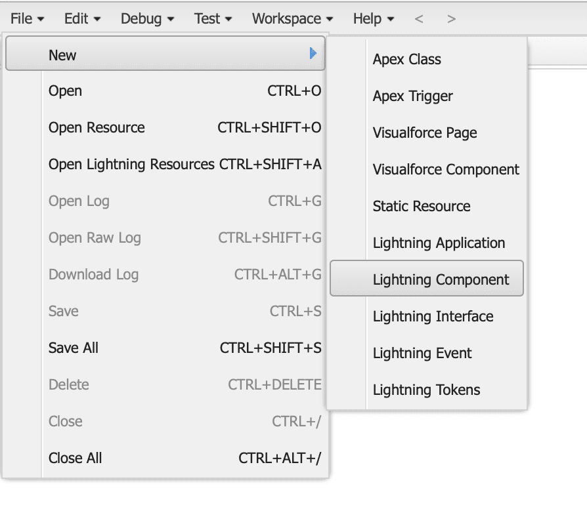Select the highlighted Lightning Component entry
Screen dimensions: 587x530
click(x=427, y=278)
